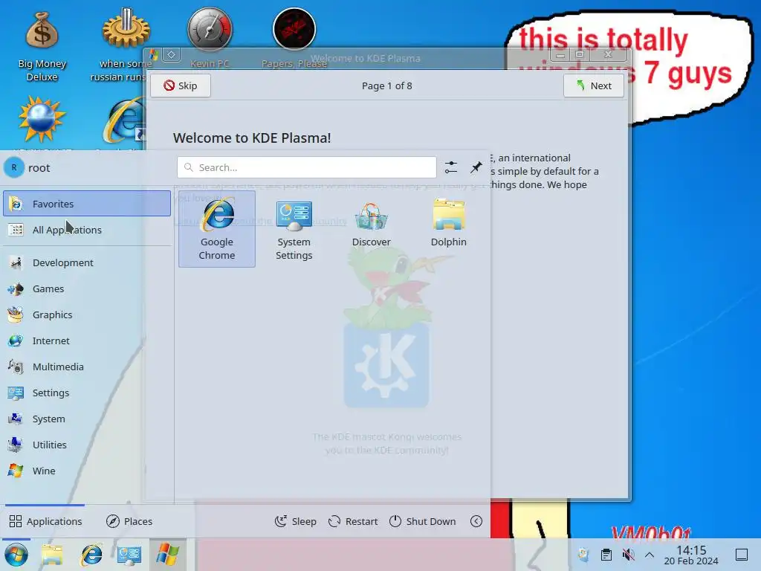Screen dimensions: 761x571
Task: Browse the Development category
Action: pos(87,262)
